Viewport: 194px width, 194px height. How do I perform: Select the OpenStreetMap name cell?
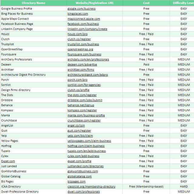point(34,49)
